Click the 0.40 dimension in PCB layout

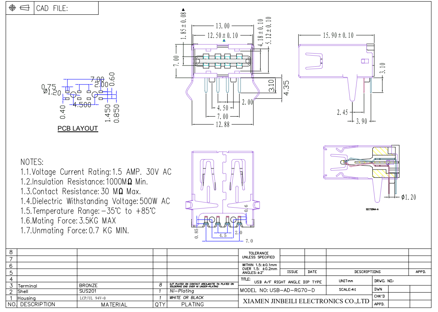(x=63, y=112)
